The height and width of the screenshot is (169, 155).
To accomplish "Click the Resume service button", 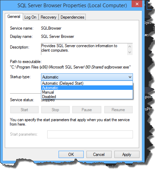I will [118, 110].
